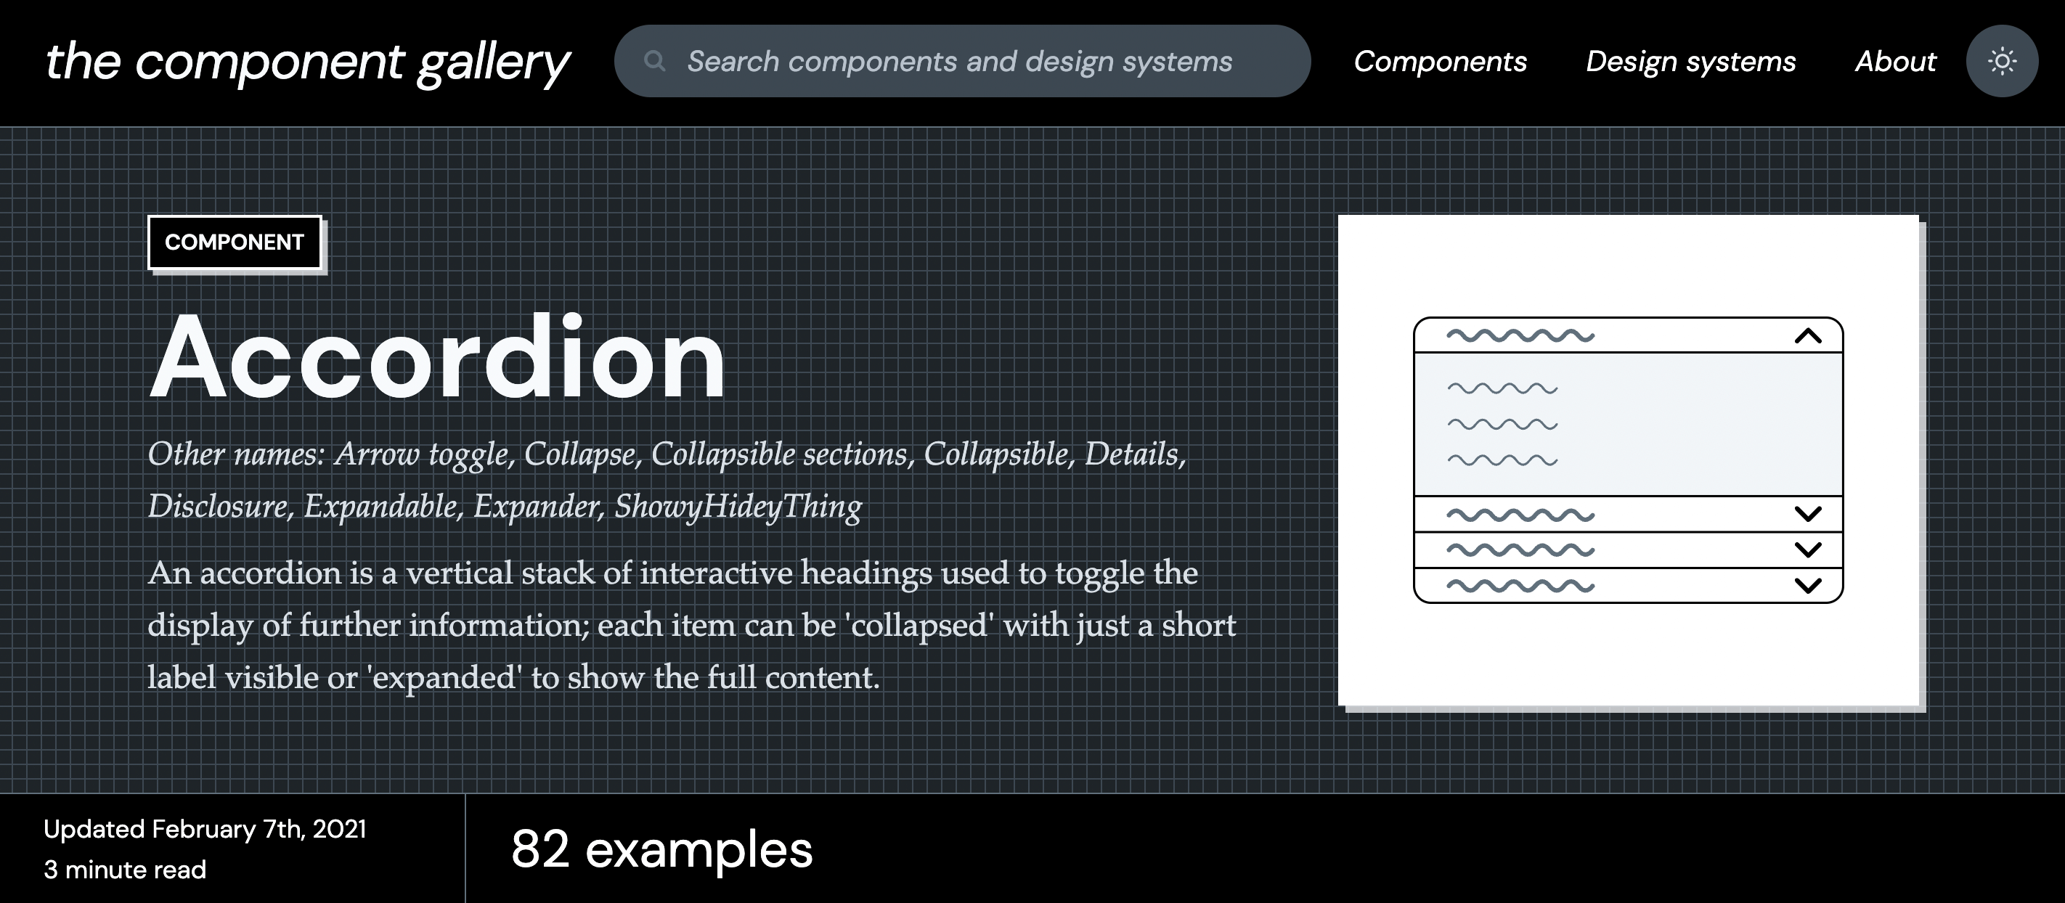2065x903 pixels.
Task: Open the Components navigation menu item
Action: coord(1441,60)
